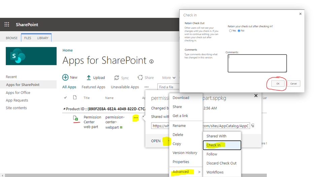Collapse the Product ID group
This screenshot has width=316, height=177.
(x=64, y=109)
